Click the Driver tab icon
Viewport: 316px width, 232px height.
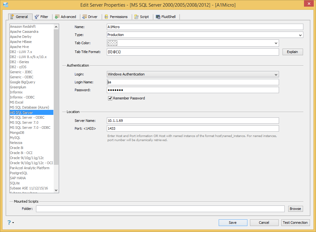click(85, 17)
